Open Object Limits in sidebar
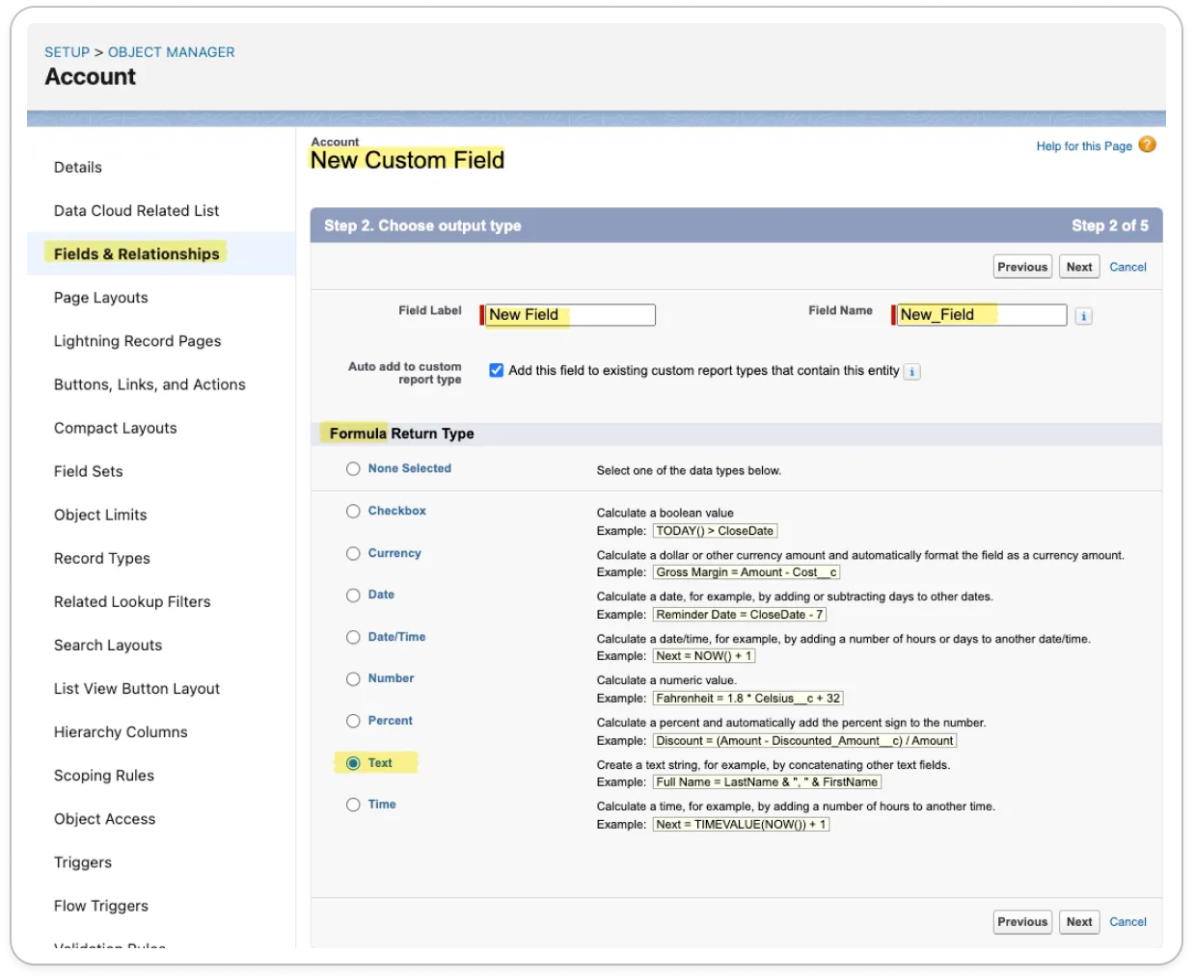Image resolution: width=1194 pixels, height=979 pixels. pyautogui.click(x=100, y=515)
